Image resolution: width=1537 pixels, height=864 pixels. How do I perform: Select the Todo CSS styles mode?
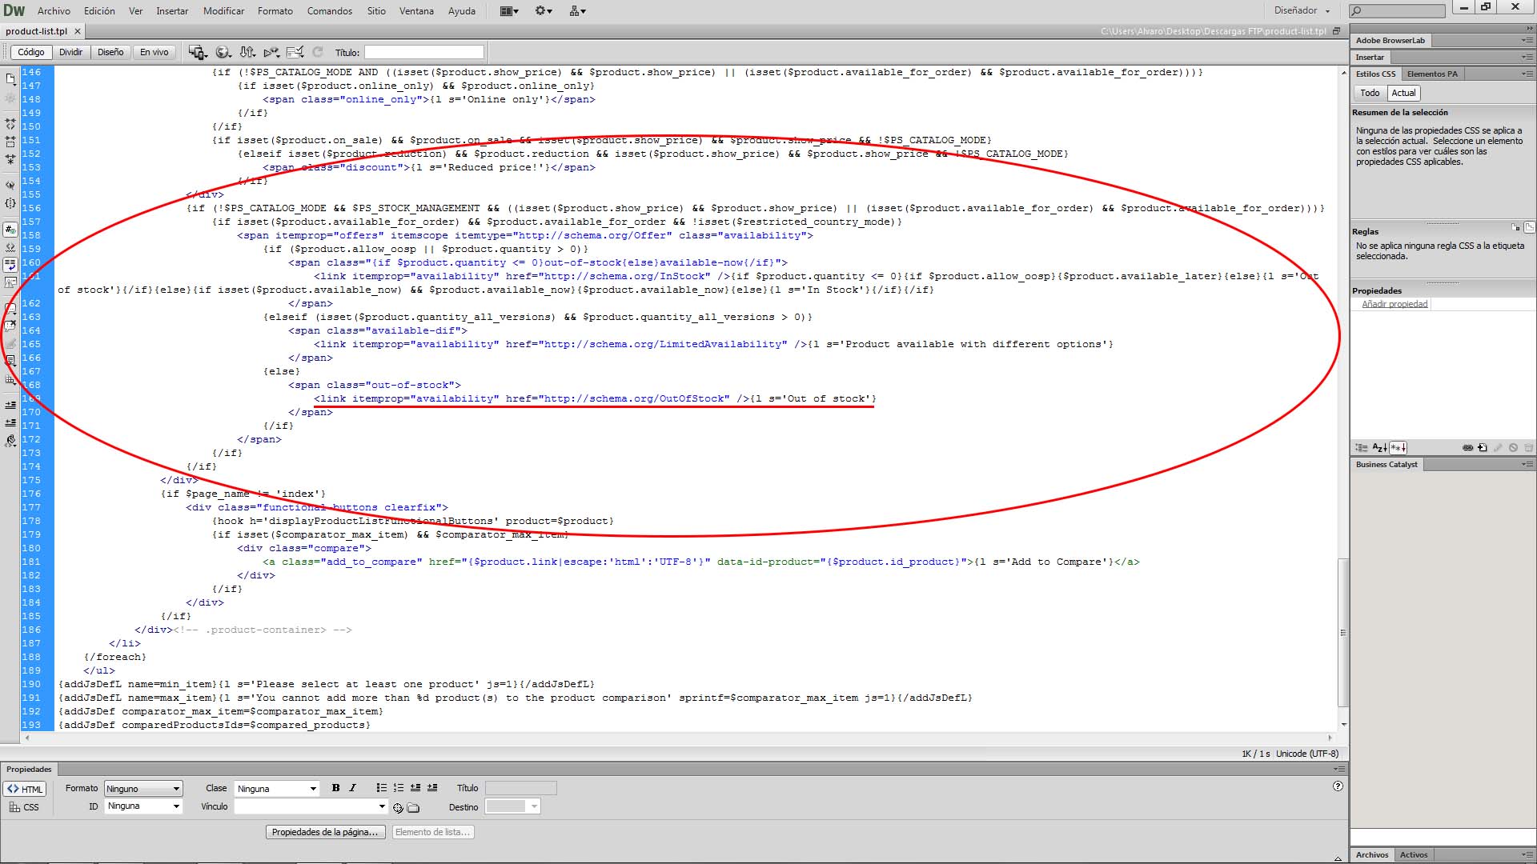click(x=1370, y=93)
